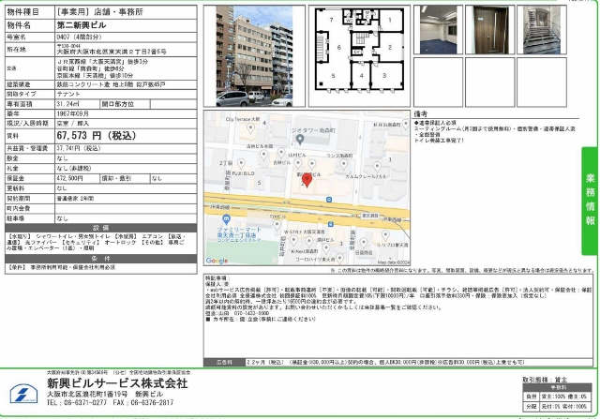Click the company name 新興ビルサービス株式会社
This screenshot has width=600, height=419.
pos(116,382)
